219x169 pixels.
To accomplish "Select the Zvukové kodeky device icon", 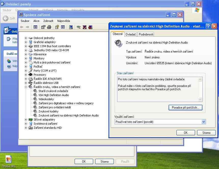I will point(35,111).
